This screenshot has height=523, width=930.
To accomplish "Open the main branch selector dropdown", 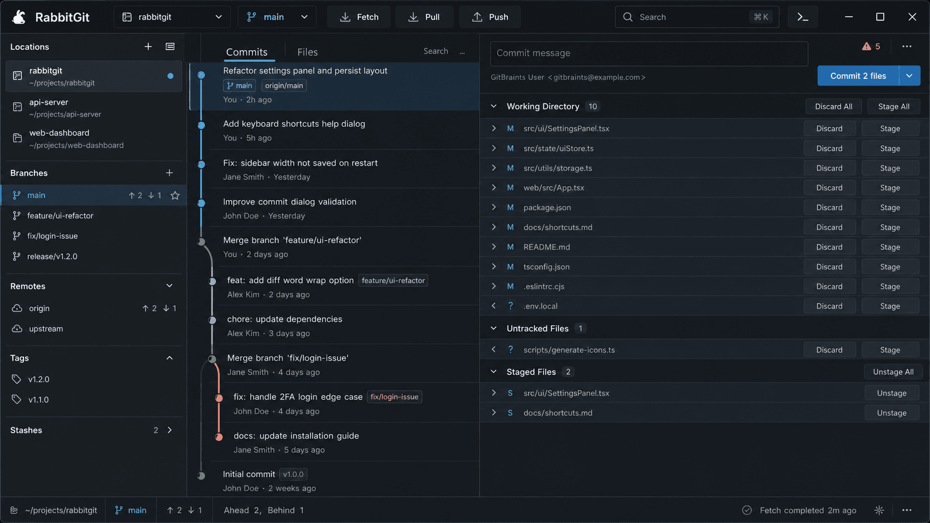I will point(277,17).
